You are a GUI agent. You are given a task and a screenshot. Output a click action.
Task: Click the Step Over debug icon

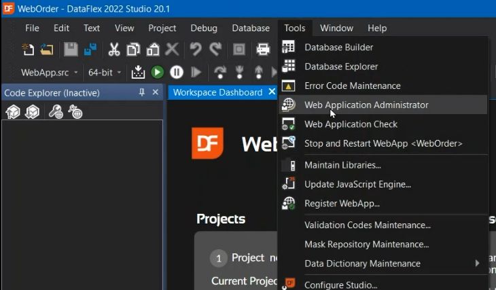pyautogui.click(x=220, y=72)
